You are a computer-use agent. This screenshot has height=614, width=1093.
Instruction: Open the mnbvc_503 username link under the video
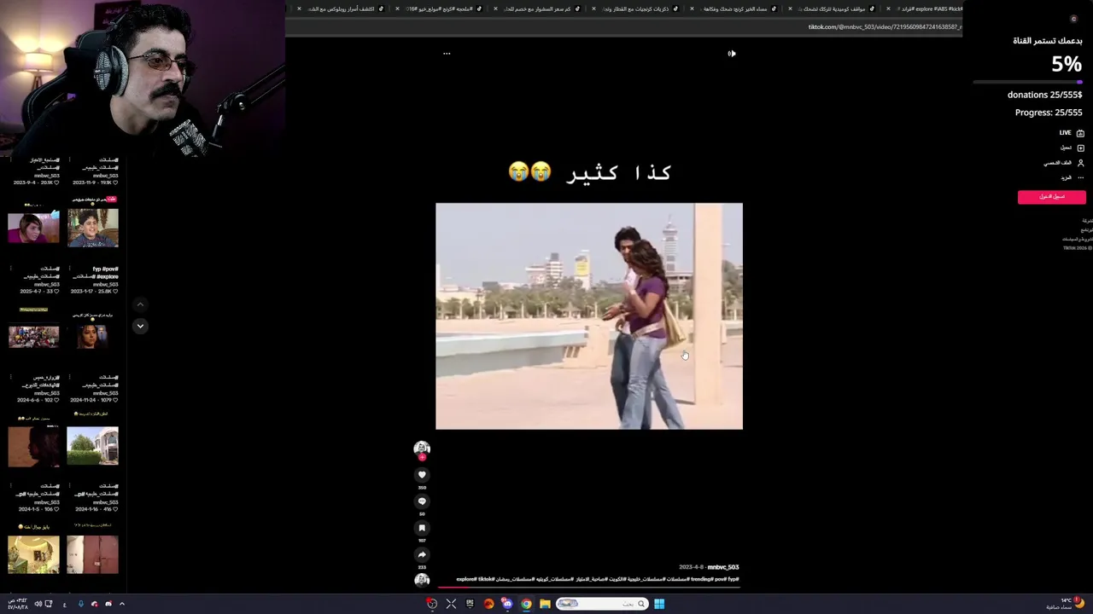[723, 567]
